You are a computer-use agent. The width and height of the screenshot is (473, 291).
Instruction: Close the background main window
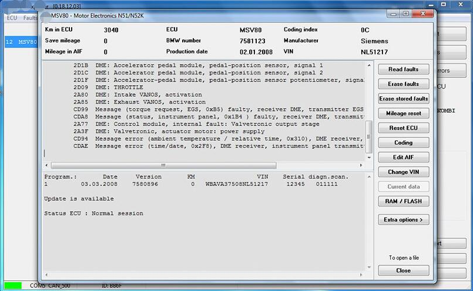(461, 5)
